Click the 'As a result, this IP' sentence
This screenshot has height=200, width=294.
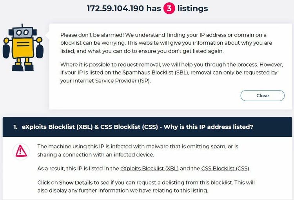click(x=143, y=169)
